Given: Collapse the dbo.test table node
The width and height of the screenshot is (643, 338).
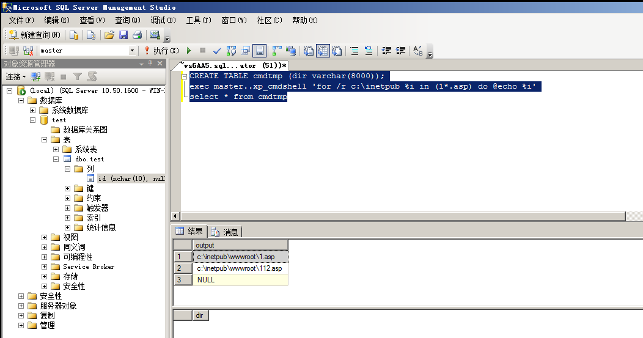Looking at the screenshot, I should 56,159.
